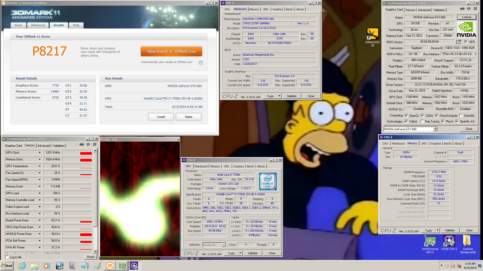Expand the Board Power Draw sensor dropdown
Viewport: 483px width, 271px height.
(x=39, y=220)
